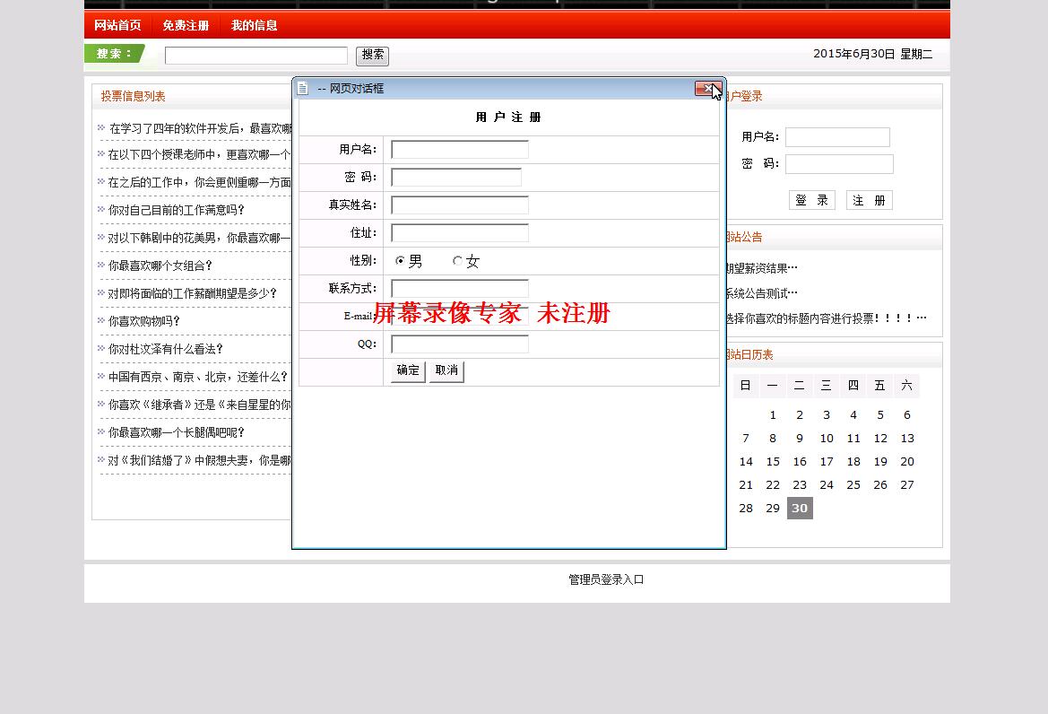Close the 网页对话框 dialog

pos(708,88)
